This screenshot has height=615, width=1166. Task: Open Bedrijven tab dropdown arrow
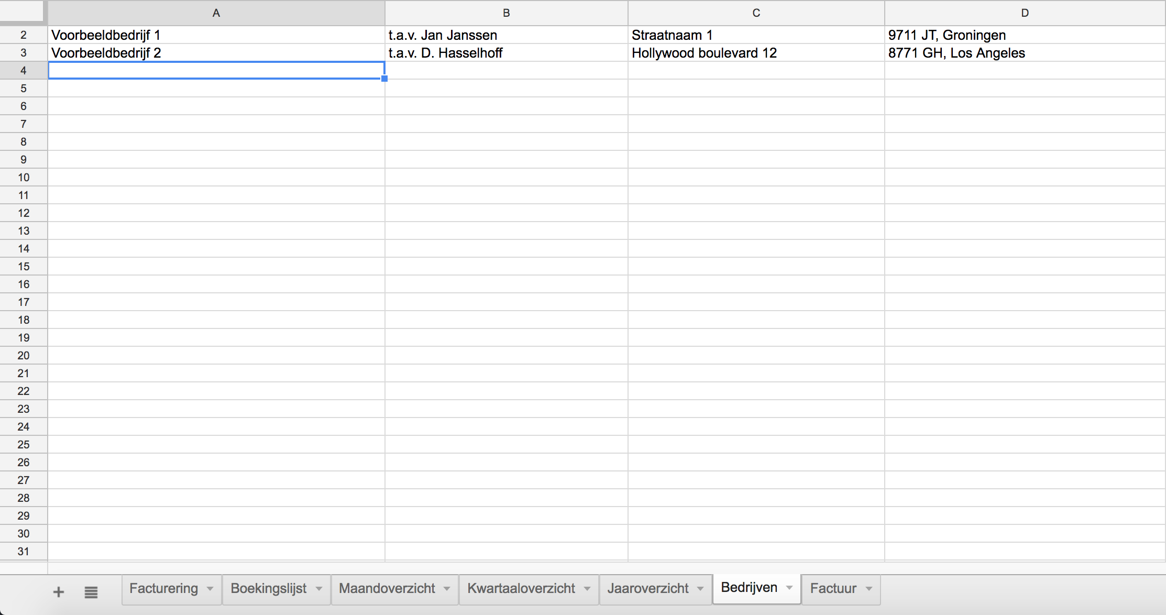pos(789,588)
